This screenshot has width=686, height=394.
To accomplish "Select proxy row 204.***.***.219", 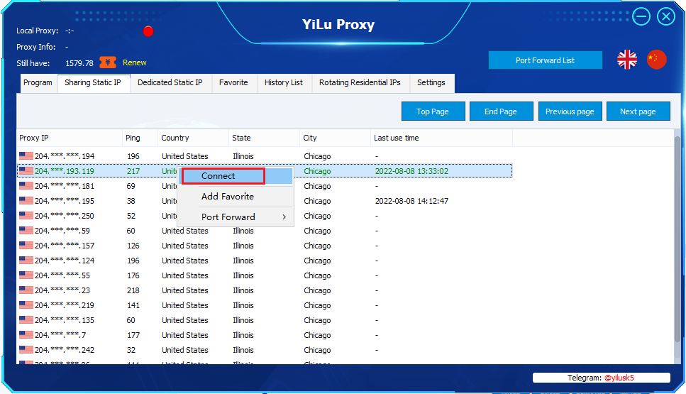I will 265,305.
